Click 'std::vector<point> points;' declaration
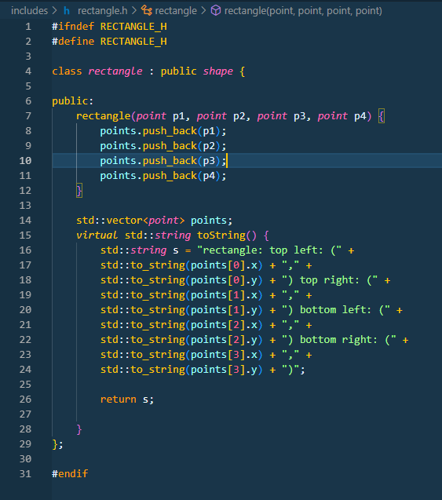Image resolution: width=442 pixels, height=500 pixels. [x=155, y=221]
